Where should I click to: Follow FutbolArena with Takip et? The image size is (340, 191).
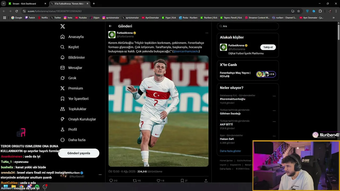[268, 47]
